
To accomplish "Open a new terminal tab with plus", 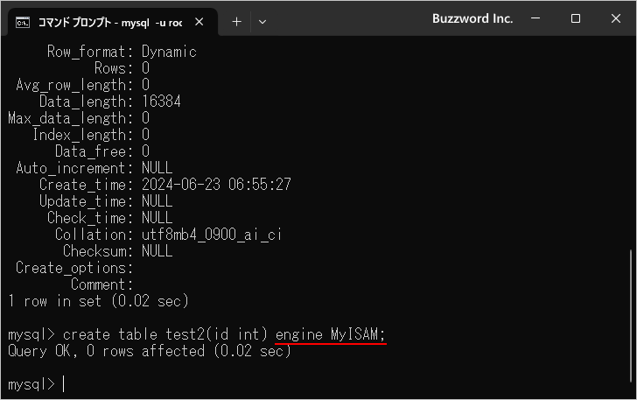I will click(x=236, y=22).
